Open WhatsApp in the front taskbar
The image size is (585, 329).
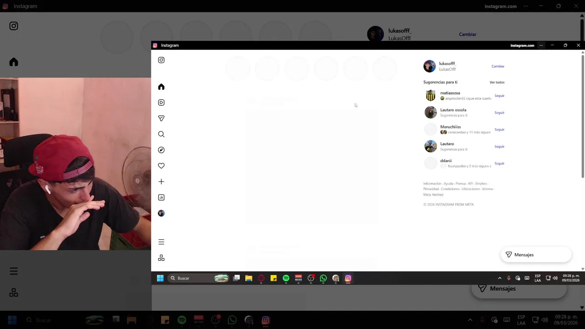[x=323, y=278]
